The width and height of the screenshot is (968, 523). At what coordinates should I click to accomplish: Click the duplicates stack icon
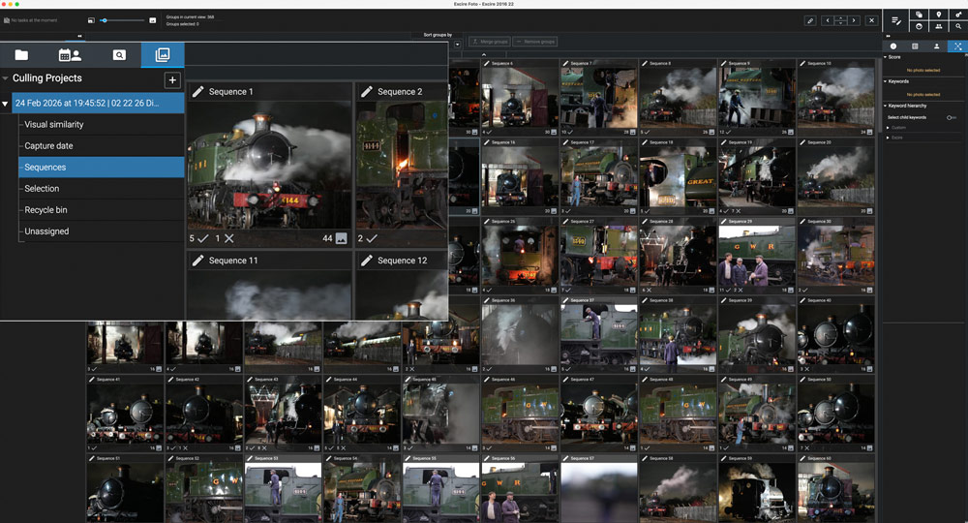920,15
